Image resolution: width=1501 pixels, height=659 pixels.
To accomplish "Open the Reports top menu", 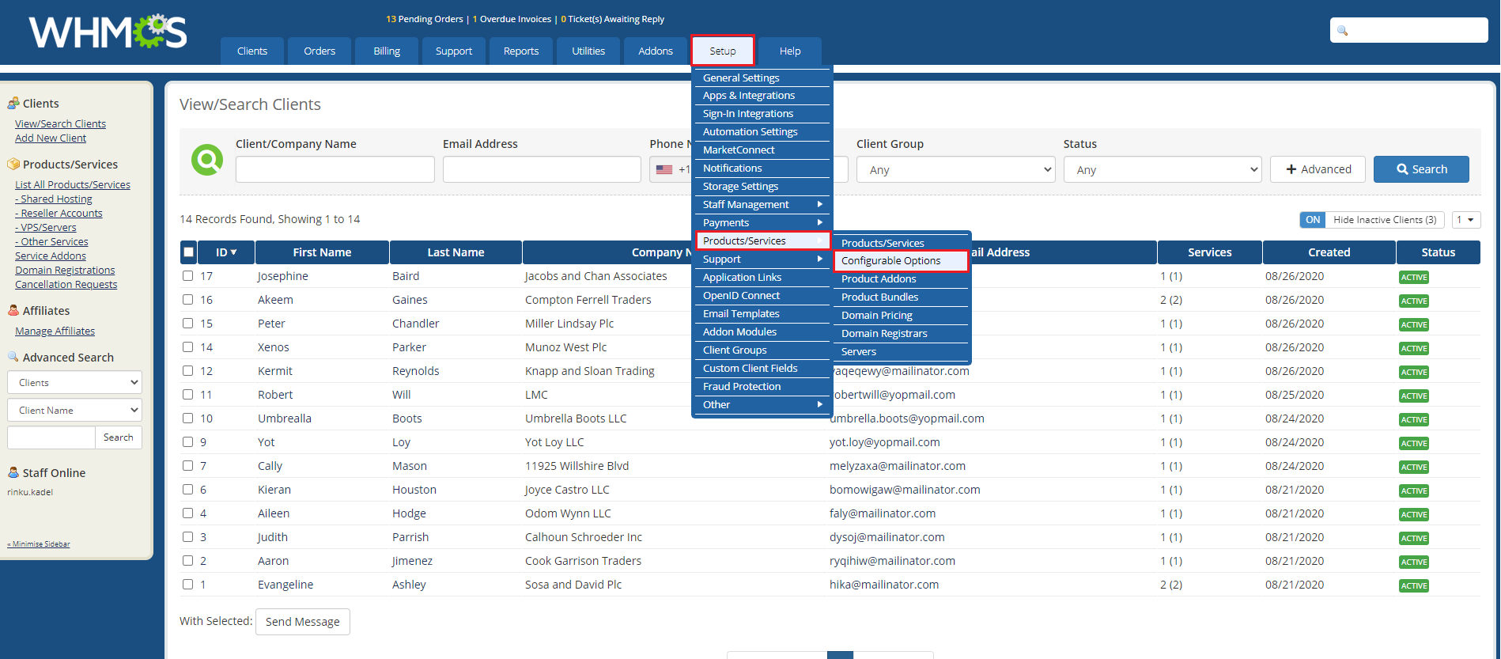I will coord(521,51).
